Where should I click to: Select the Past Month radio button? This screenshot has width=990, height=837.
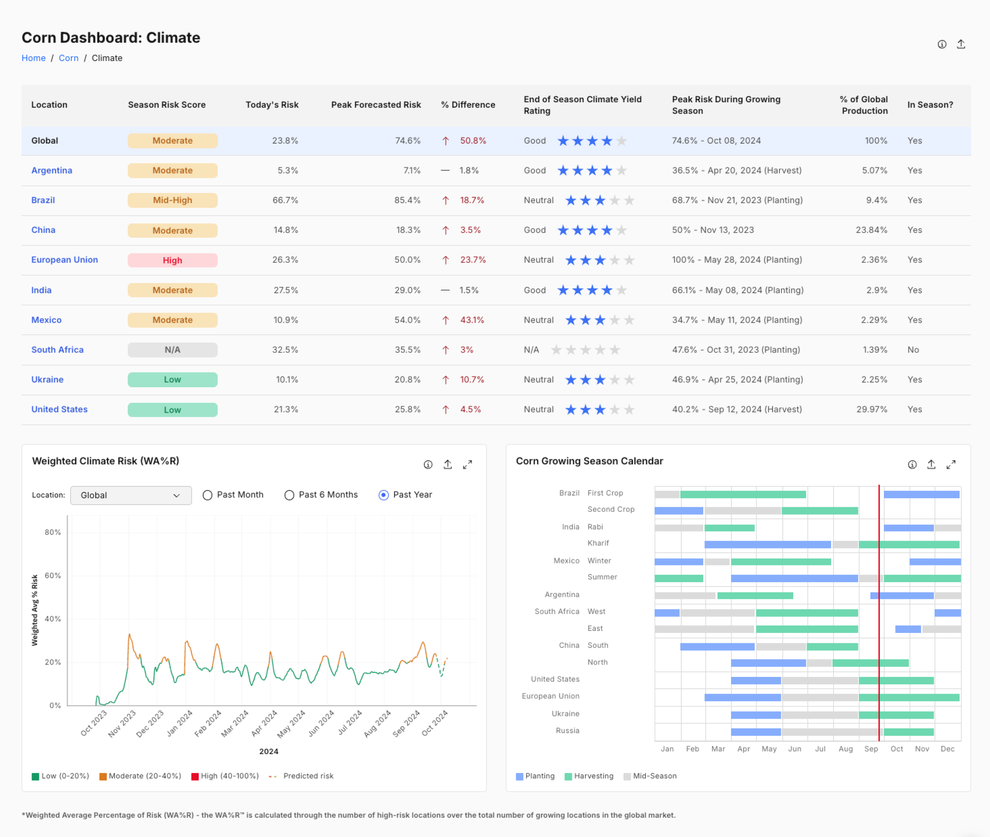click(207, 495)
